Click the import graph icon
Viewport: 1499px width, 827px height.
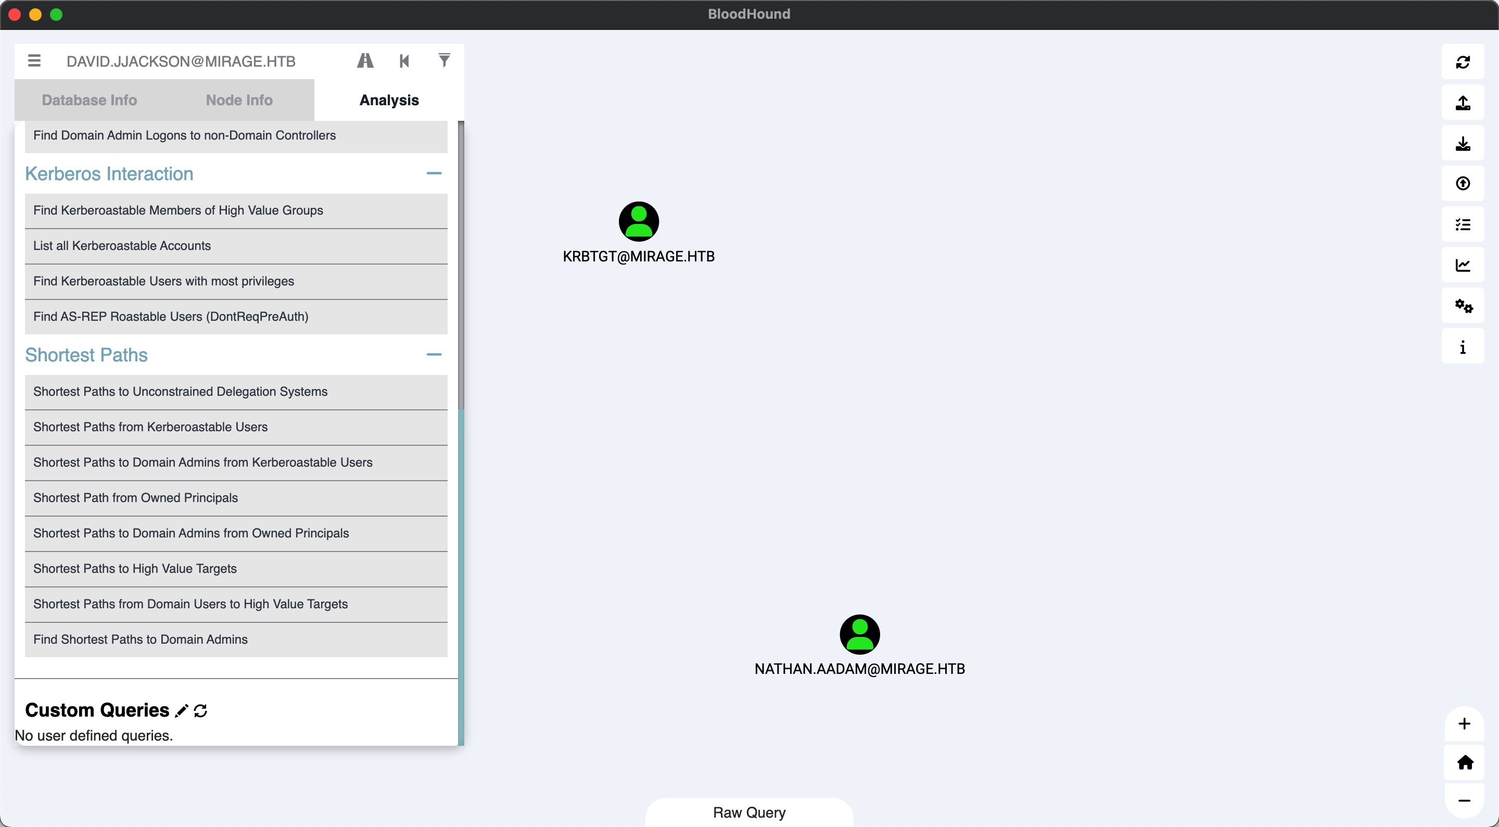(x=1463, y=143)
